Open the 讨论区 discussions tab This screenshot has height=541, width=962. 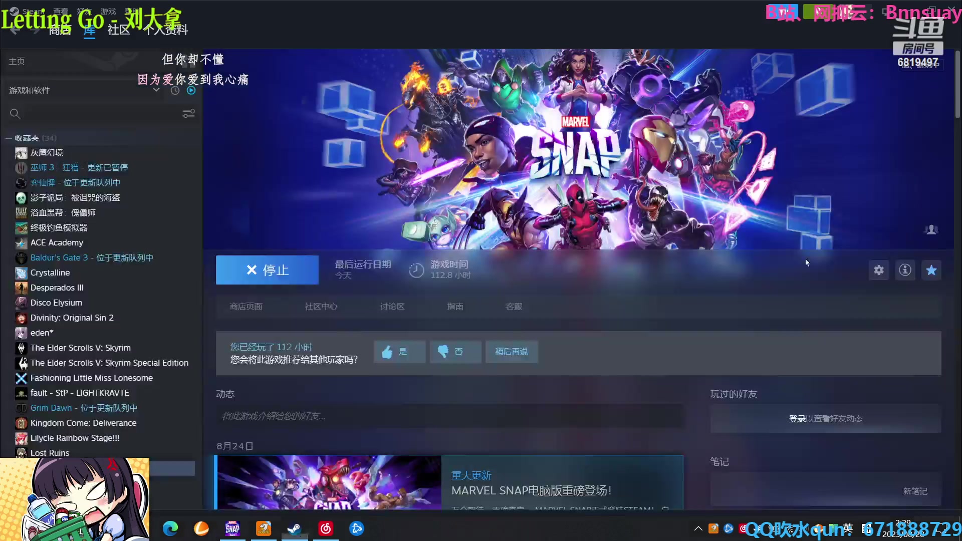pyautogui.click(x=392, y=307)
